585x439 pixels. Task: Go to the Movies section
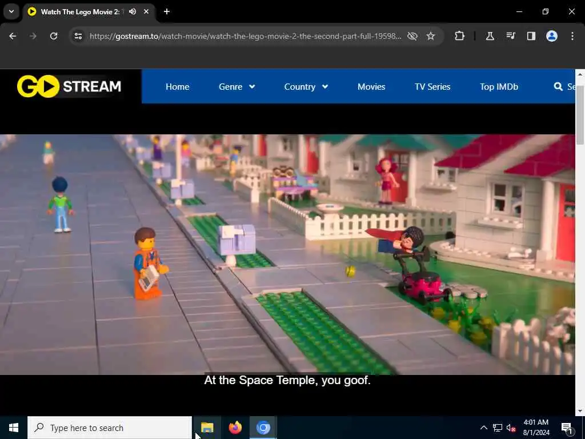(371, 87)
